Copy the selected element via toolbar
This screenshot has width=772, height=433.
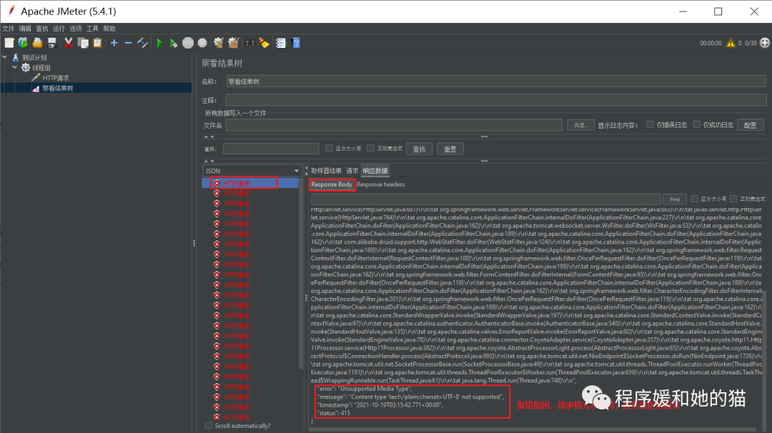click(x=83, y=43)
